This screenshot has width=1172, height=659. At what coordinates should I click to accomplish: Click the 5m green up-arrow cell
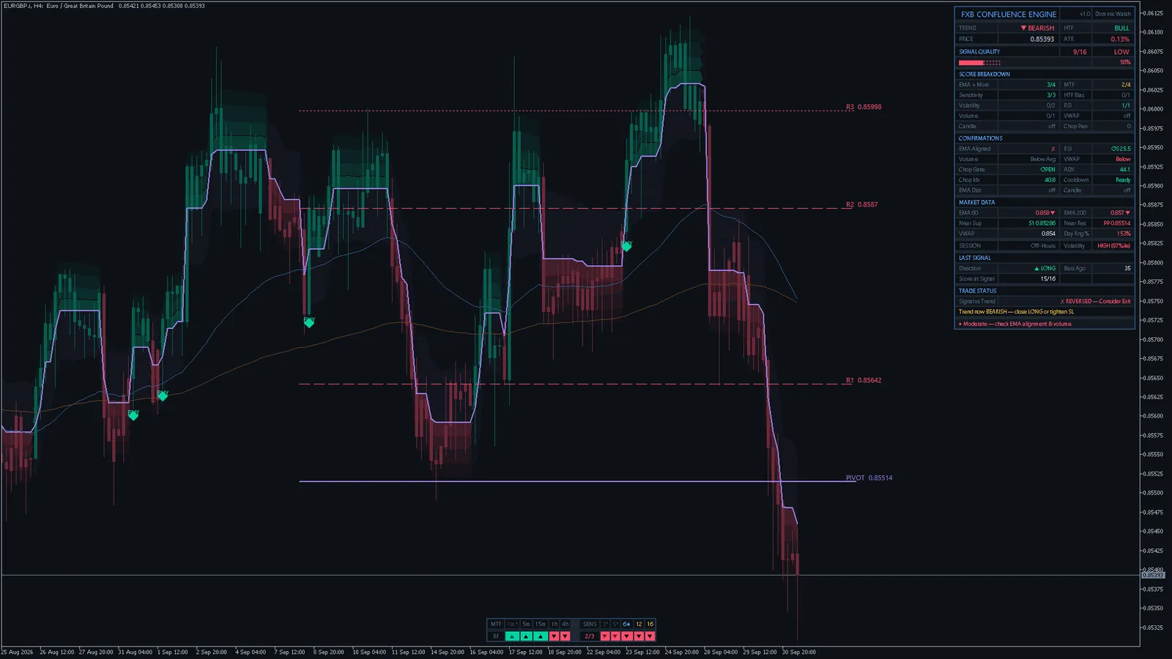pos(526,636)
